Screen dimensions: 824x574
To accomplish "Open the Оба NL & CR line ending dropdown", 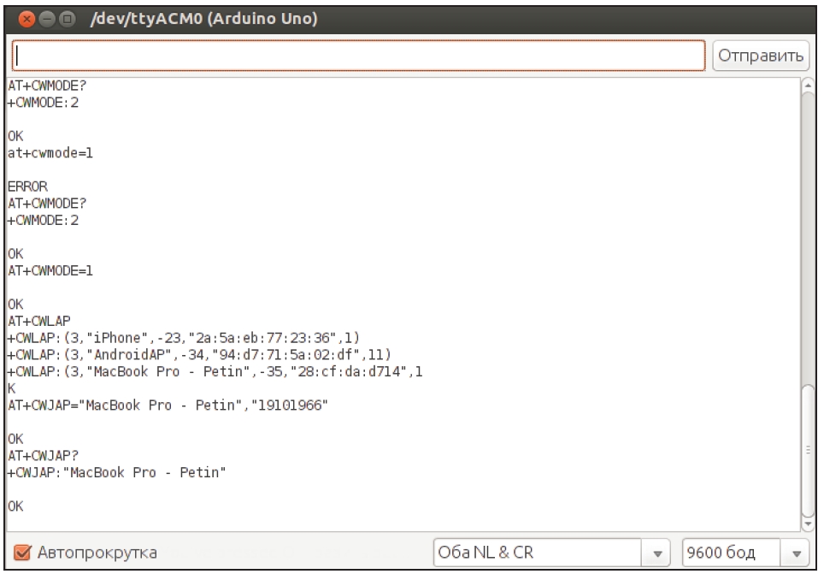I will tap(551, 553).
